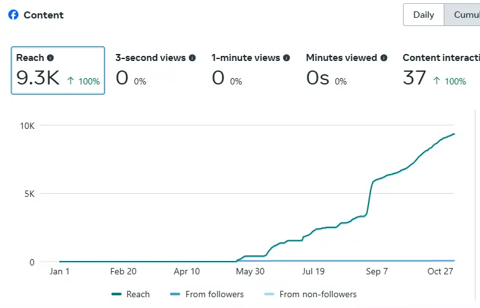
Task: Click the Content section heading
Action: coord(43,15)
